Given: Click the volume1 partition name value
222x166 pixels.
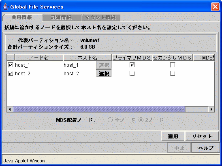Looking at the screenshot, I should 90,40.
